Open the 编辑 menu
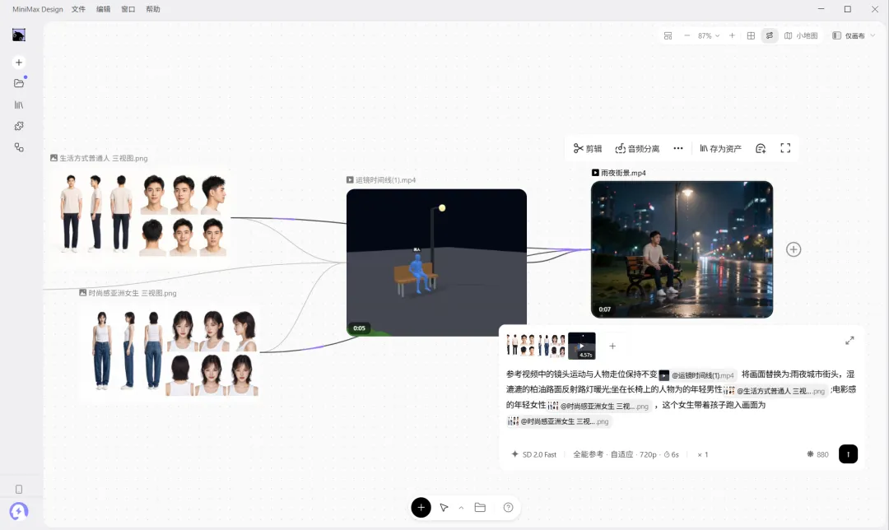The width and height of the screenshot is (889, 530). [103, 9]
